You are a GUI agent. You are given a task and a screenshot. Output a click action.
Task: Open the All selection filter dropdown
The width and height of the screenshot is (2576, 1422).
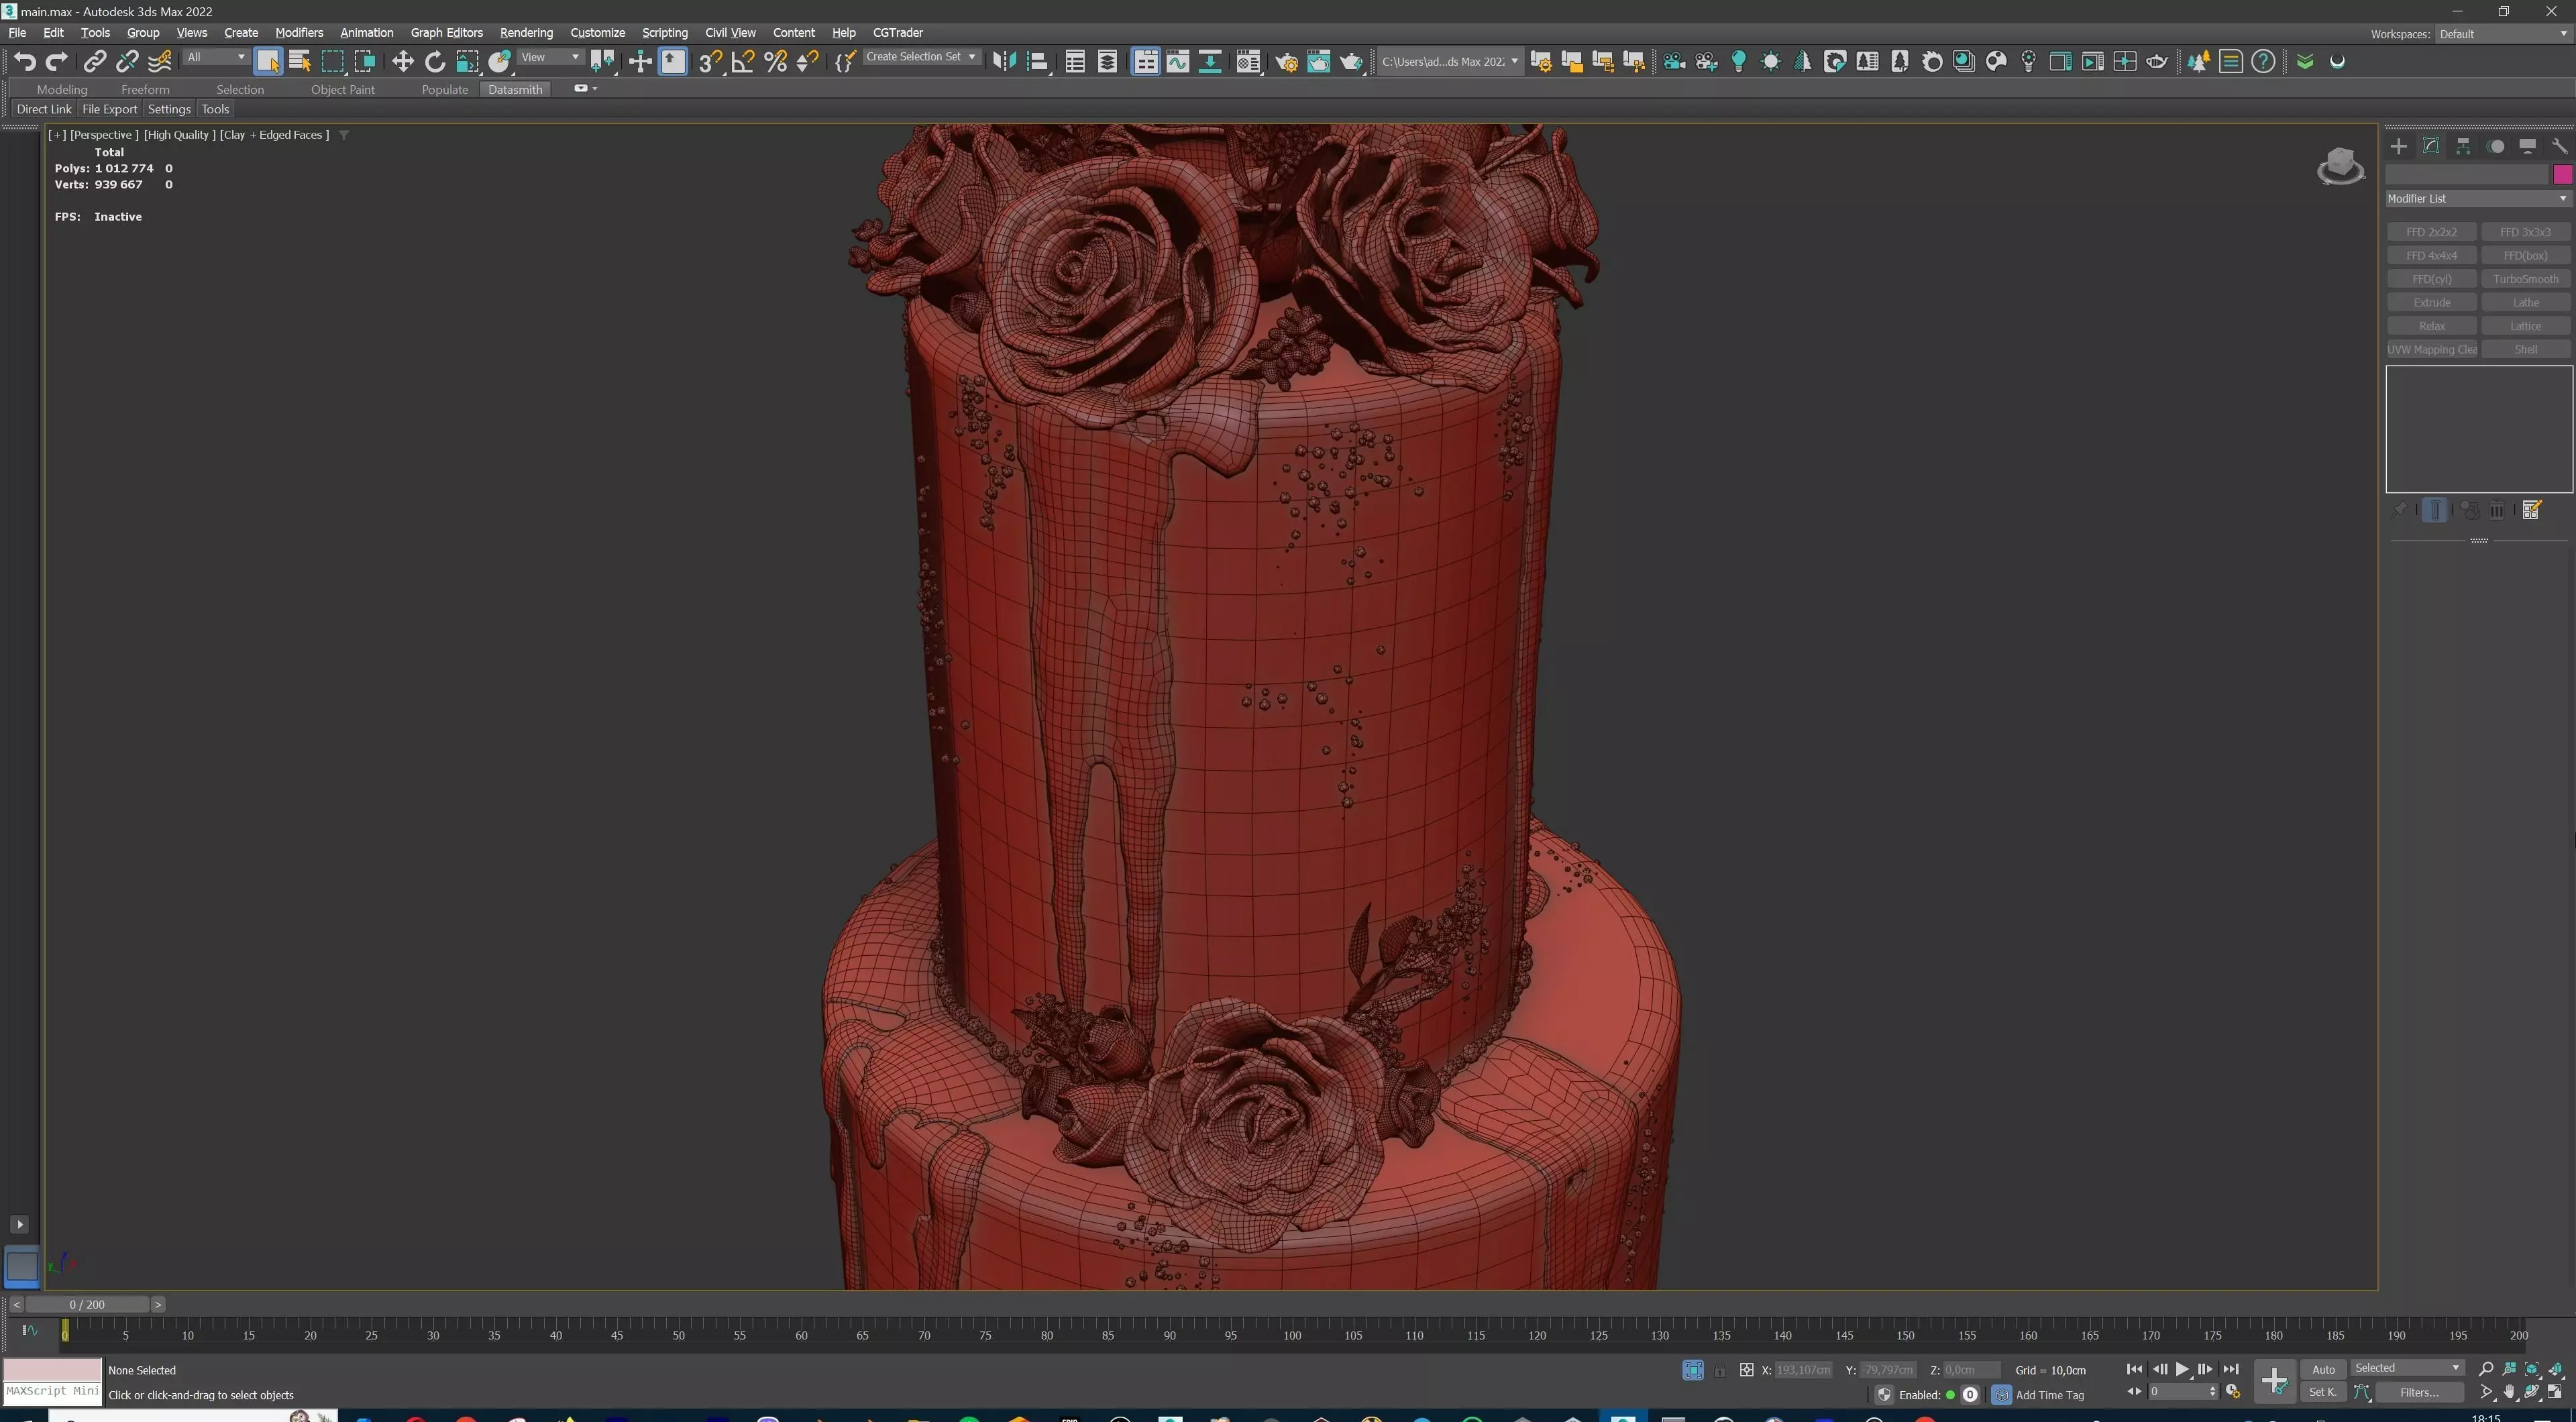click(215, 57)
